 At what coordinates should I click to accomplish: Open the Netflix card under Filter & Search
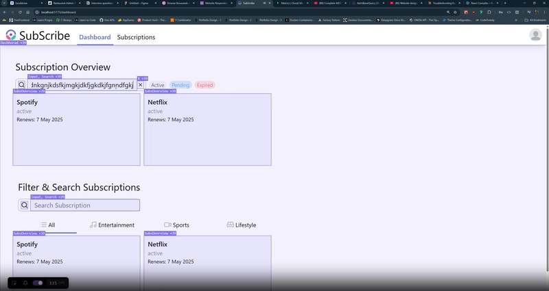tap(207, 263)
